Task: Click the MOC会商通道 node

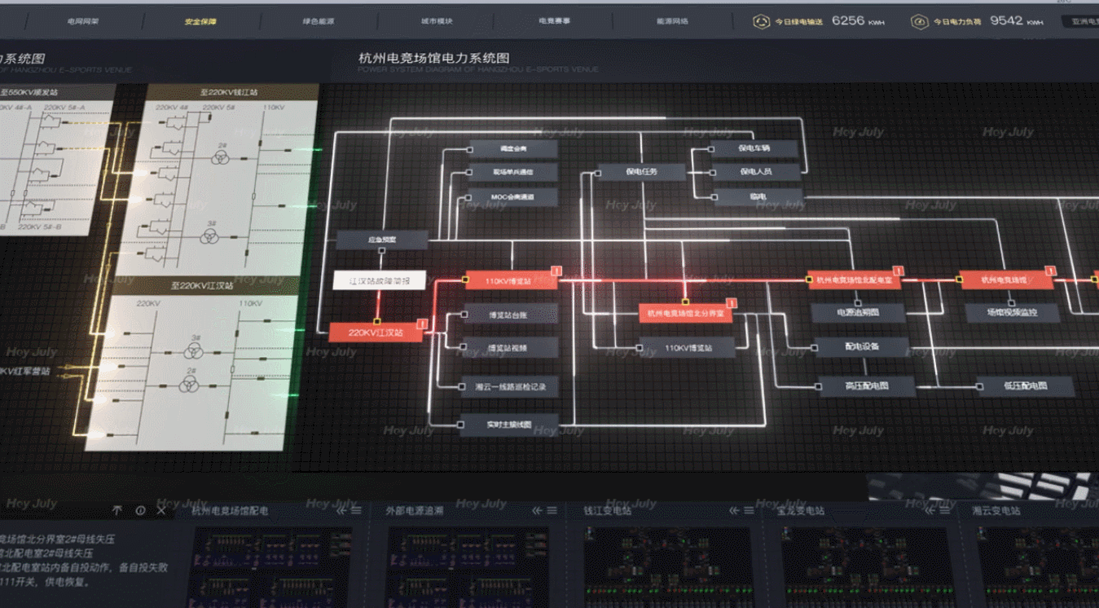Action: tap(513, 197)
